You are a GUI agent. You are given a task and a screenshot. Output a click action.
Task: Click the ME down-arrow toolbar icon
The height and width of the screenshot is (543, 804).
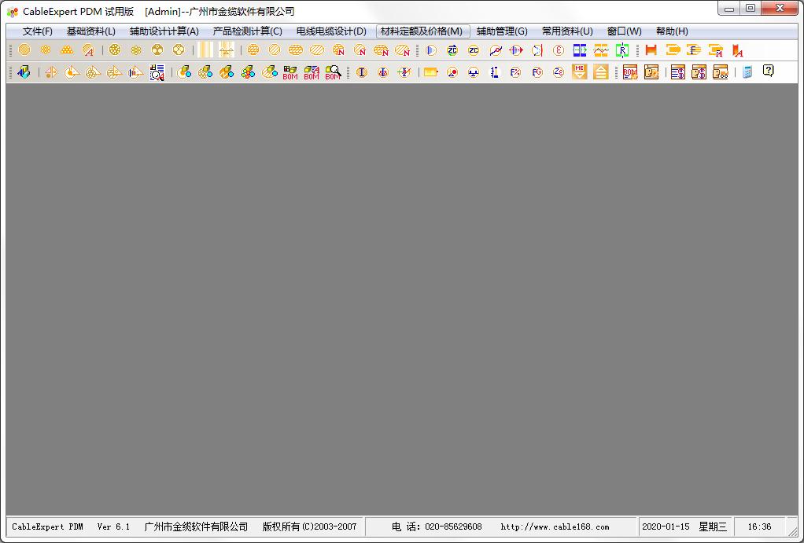pyautogui.click(x=580, y=72)
